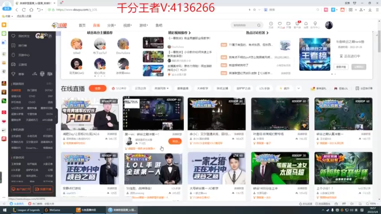
Task: Expand the 视频 dropdown menu
Action: coord(127,25)
